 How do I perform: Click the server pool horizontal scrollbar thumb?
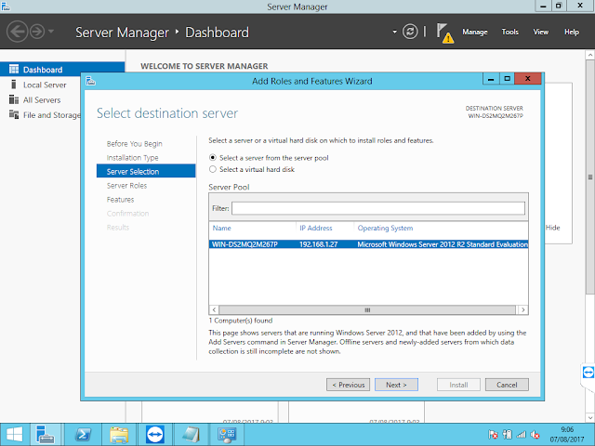(x=367, y=309)
